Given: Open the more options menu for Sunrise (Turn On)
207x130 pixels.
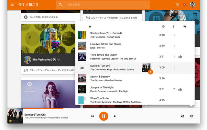Looking at the screenshot, I should 151,67.
